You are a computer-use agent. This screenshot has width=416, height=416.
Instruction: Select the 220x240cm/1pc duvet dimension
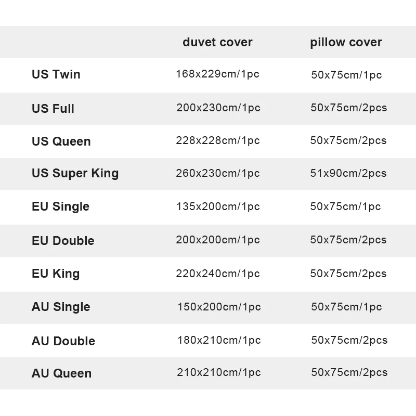(218, 274)
